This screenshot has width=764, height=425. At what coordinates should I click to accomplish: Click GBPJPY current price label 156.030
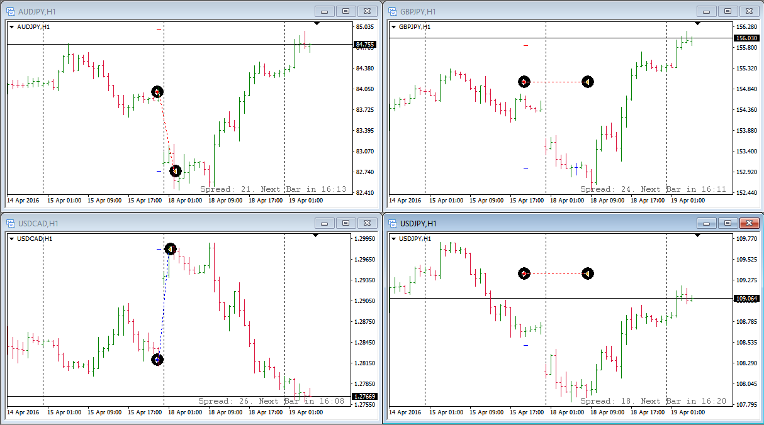click(x=746, y=38)
